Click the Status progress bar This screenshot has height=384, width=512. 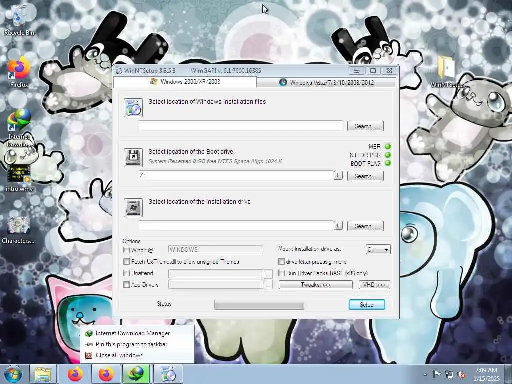[x=259, y=305]
